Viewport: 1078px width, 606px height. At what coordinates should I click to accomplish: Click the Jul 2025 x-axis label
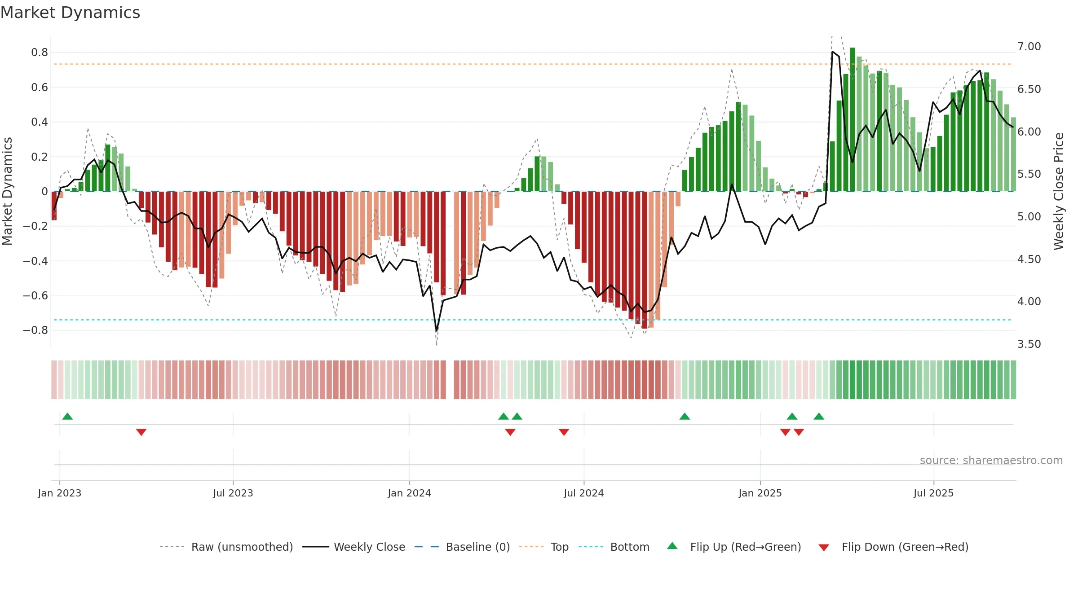(934, 493)
